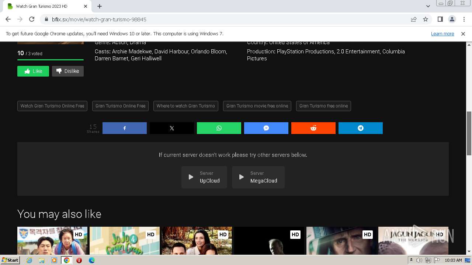This screenshot has height=265, width=472.
Task: Open Windows Explorer folder from taskbar
Action: [42, 260]
